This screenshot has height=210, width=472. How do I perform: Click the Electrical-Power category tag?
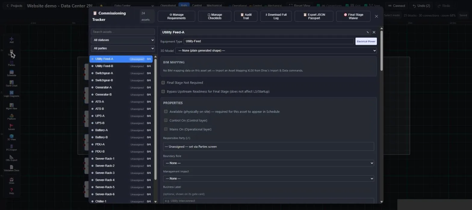pyautogui.click(x=366, y=41)
